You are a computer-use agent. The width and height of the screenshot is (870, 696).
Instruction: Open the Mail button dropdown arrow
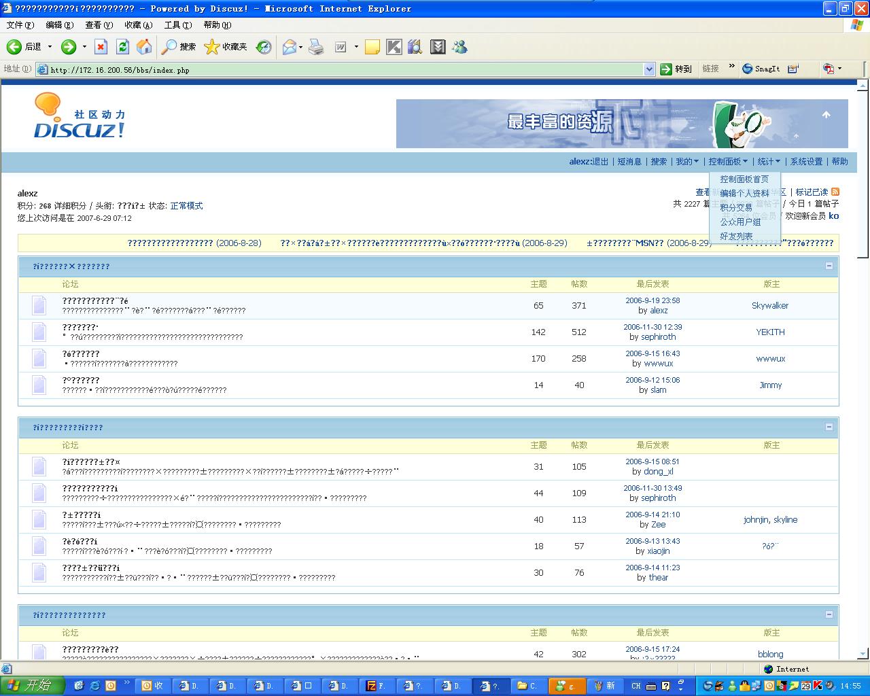tap(301, 47)
